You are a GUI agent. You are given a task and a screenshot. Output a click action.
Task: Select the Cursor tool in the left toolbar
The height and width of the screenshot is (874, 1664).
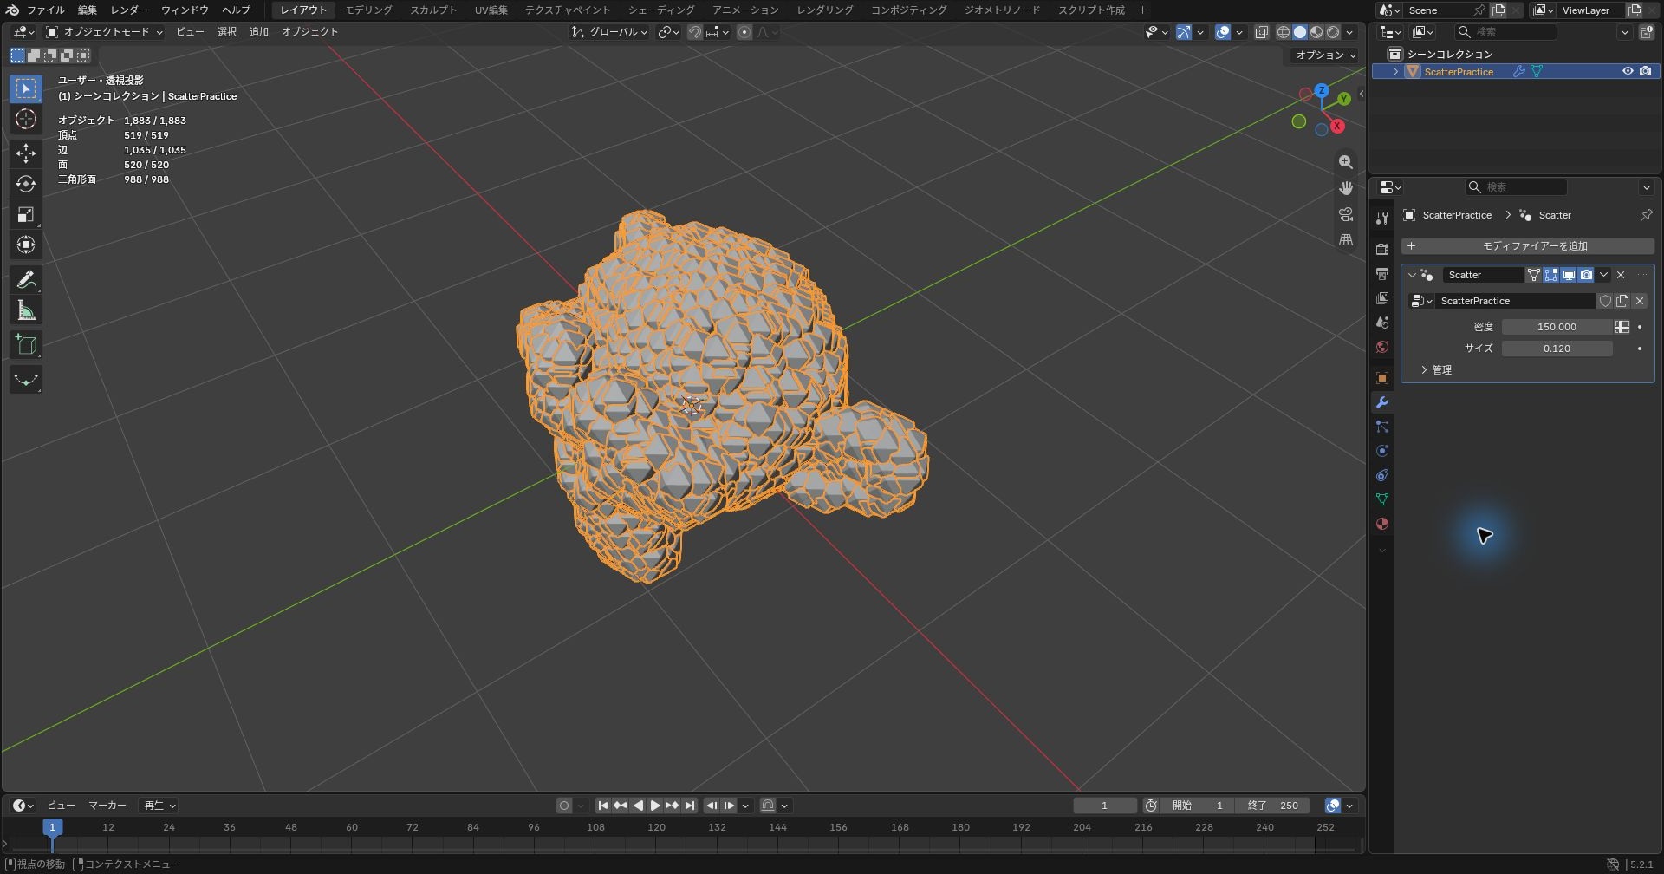click(26, 119)
